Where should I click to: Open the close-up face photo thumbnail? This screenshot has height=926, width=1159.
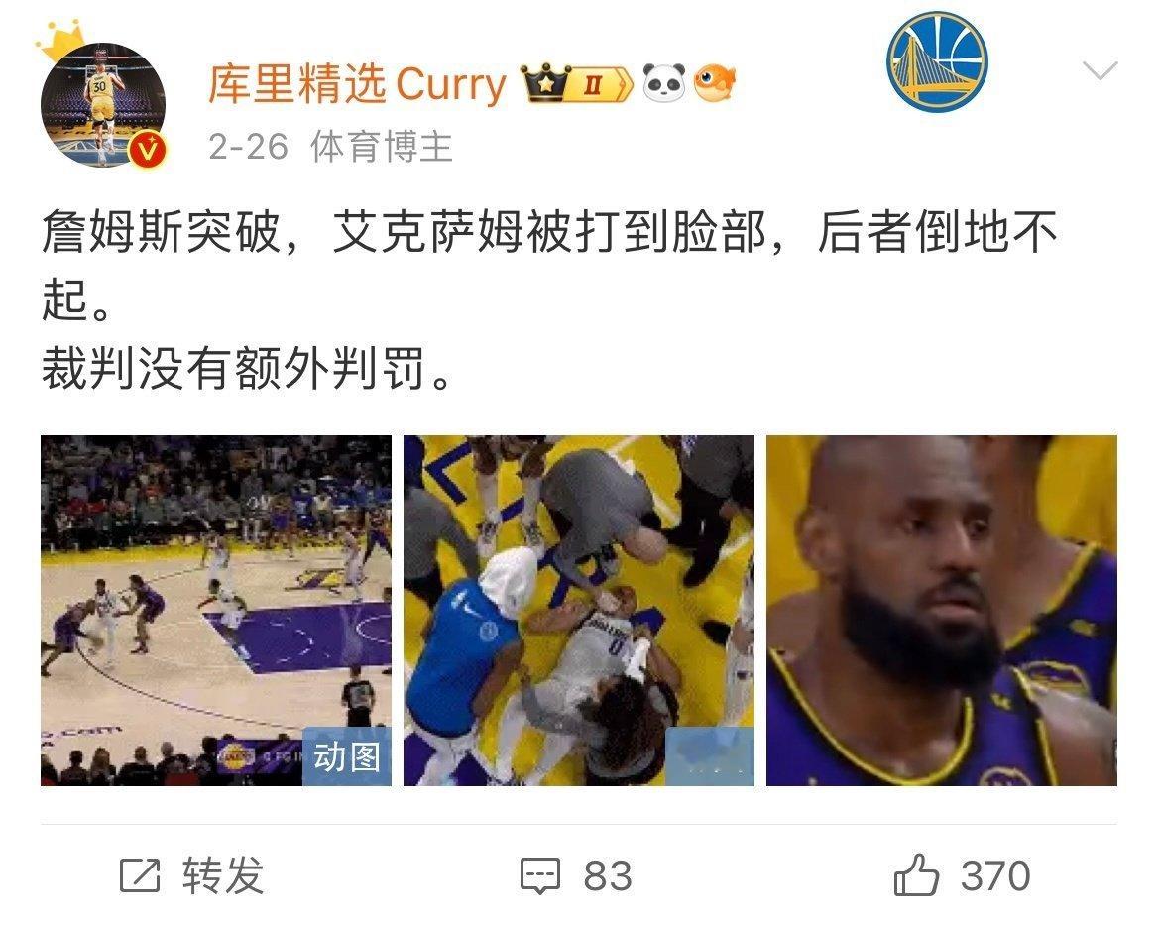(x=942, y=611)
